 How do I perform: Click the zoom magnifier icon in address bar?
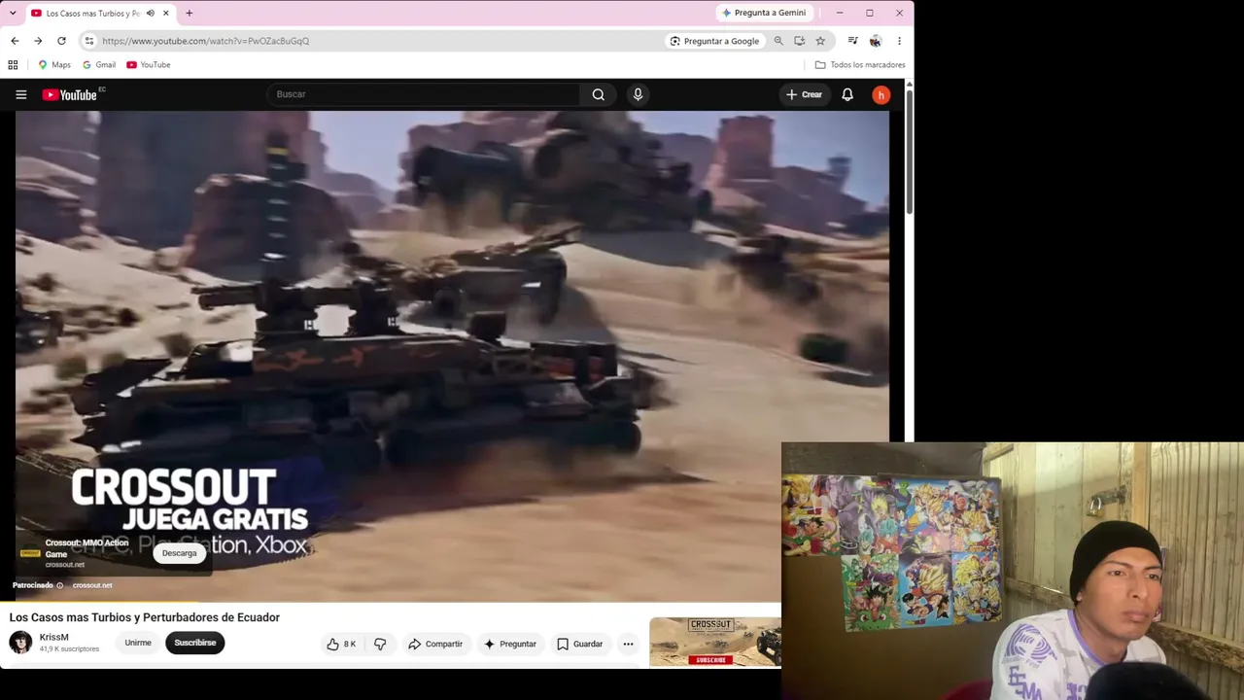[x=778, y=41]
